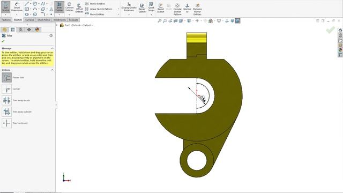The image size is (343, 193).
Task: Select the Ellipse sketch tool
Action: pyautogui.click(x=43, y=9)
